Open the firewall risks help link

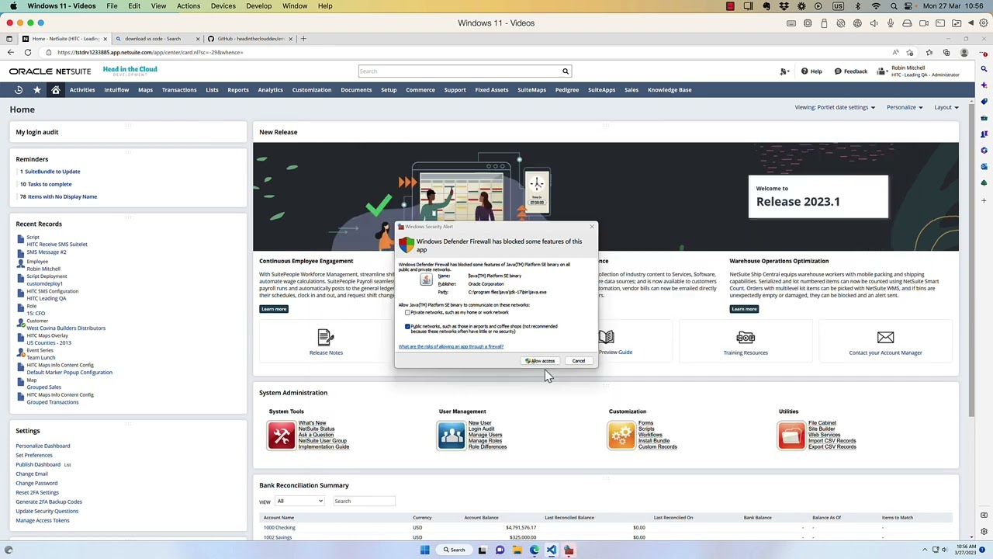click(x=451, y=347)
